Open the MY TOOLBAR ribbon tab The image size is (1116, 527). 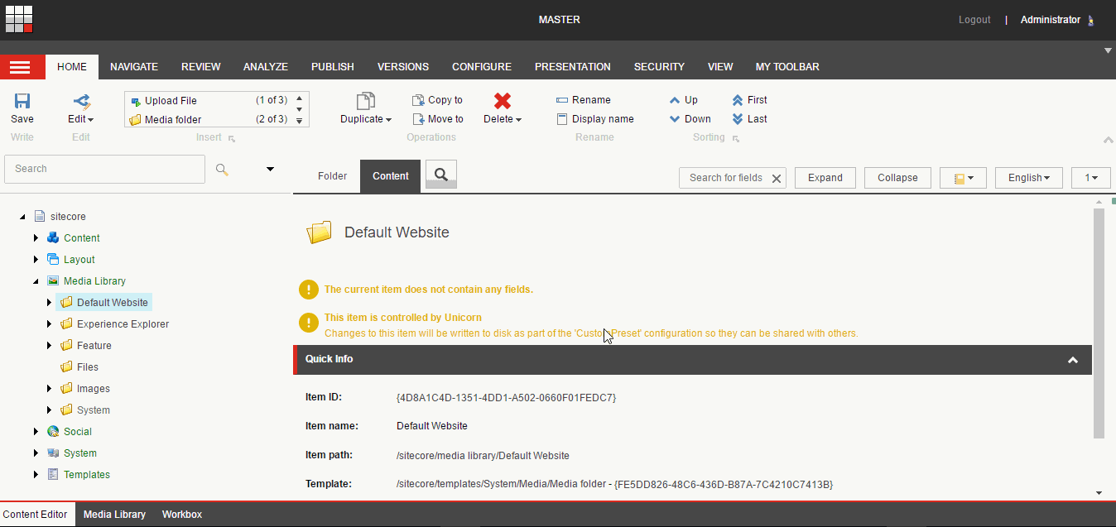pyautogui.click(x=787, y=67)
